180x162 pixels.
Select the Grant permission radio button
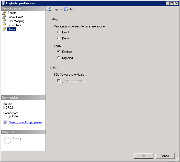click(x=59, y=32)
